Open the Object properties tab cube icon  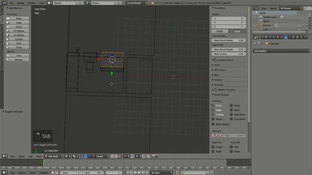[278, 37]
